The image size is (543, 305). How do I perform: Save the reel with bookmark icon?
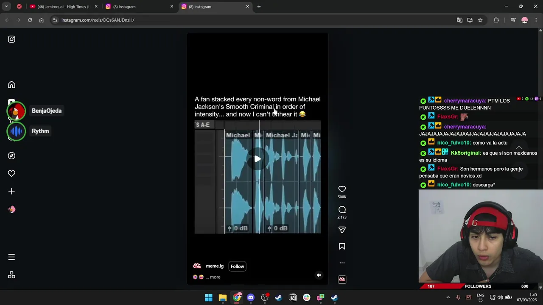click(342, 246)
